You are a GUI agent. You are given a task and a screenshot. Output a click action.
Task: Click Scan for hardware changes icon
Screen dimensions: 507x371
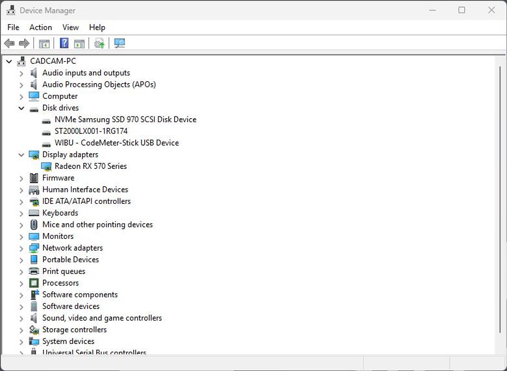(120, 43)
